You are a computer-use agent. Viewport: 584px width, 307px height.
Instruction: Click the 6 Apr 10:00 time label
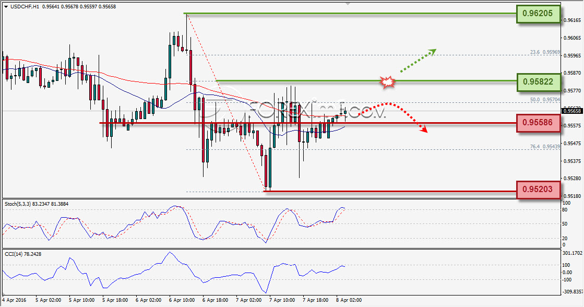tap(182, 300)
